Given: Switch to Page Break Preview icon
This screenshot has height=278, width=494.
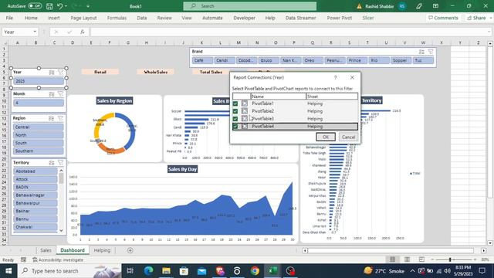Looking at the screenshot, I should tap(421, 259).
